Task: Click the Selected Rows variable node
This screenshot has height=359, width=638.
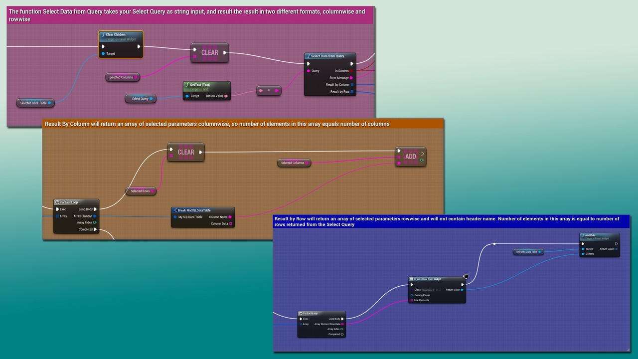Action: tap(141, 191)
